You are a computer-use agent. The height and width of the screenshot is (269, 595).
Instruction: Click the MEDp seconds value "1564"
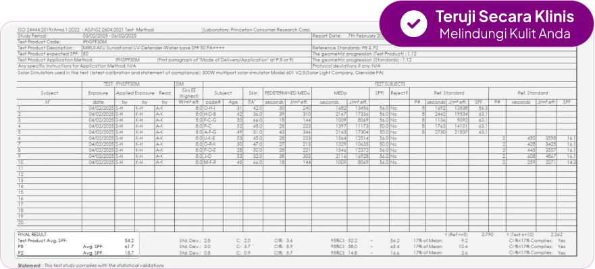(x=341, y=139)
